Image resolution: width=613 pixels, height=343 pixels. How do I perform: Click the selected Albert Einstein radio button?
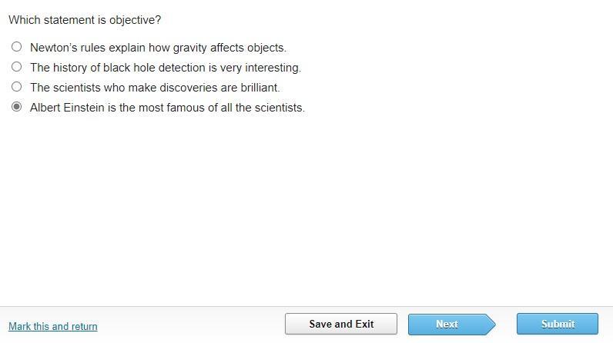pos(16,107)
